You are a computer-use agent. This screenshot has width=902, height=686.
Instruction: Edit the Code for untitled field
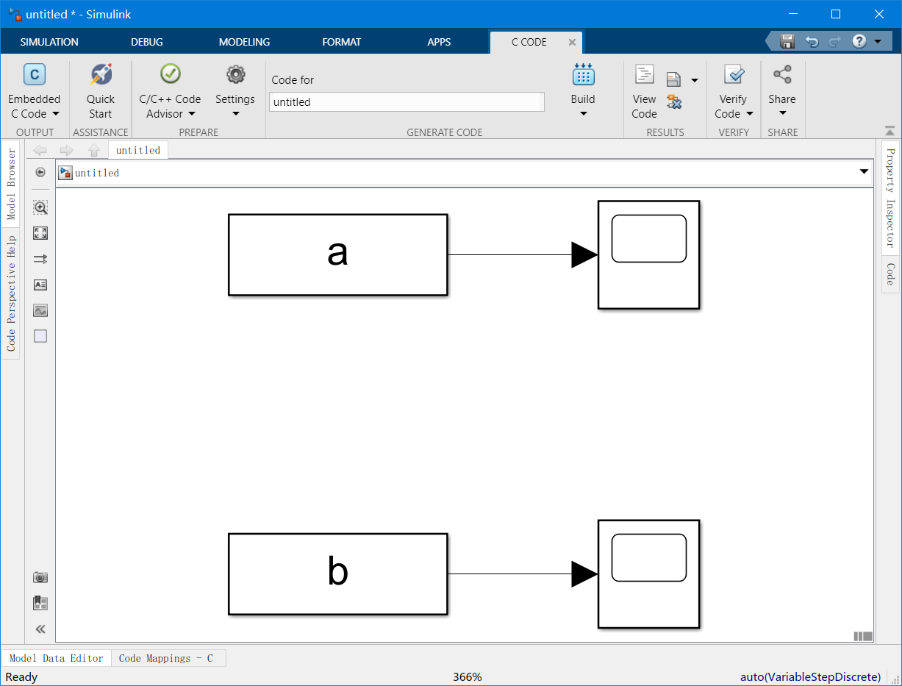click(407, 101)
